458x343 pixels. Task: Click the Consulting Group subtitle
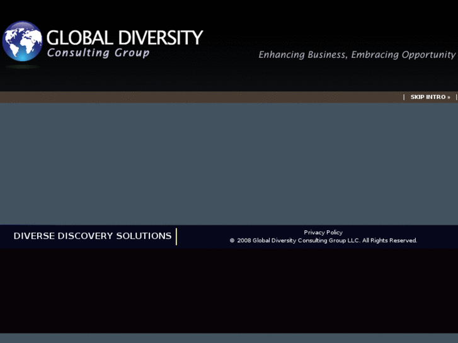(98, 53)
